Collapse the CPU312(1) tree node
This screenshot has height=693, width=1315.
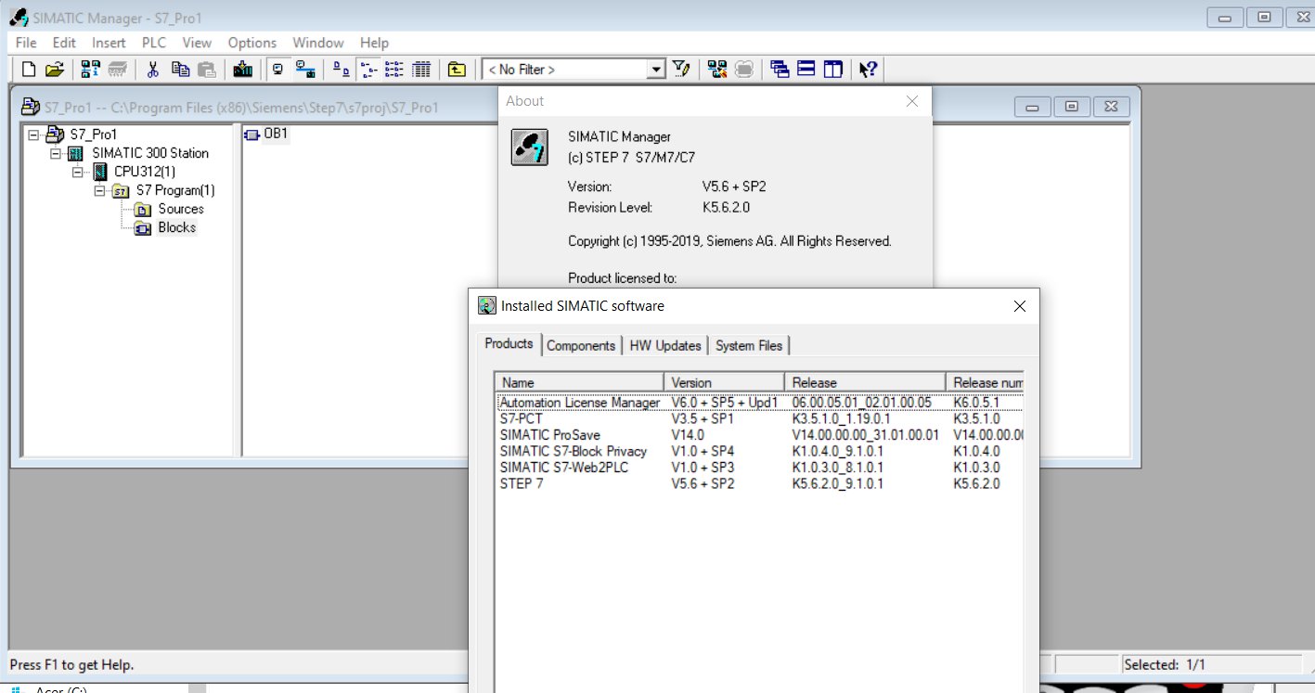pyautogui.click(x=78, y=172)
